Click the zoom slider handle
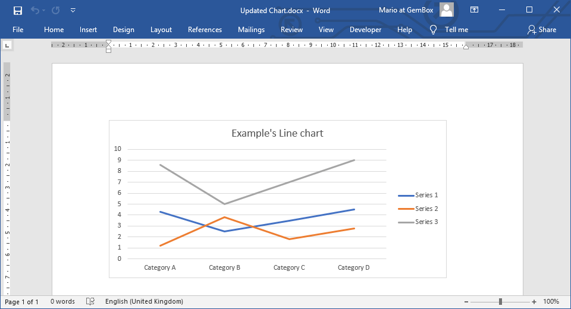Viewport: 571px width, 309px height. pos(501,302)
